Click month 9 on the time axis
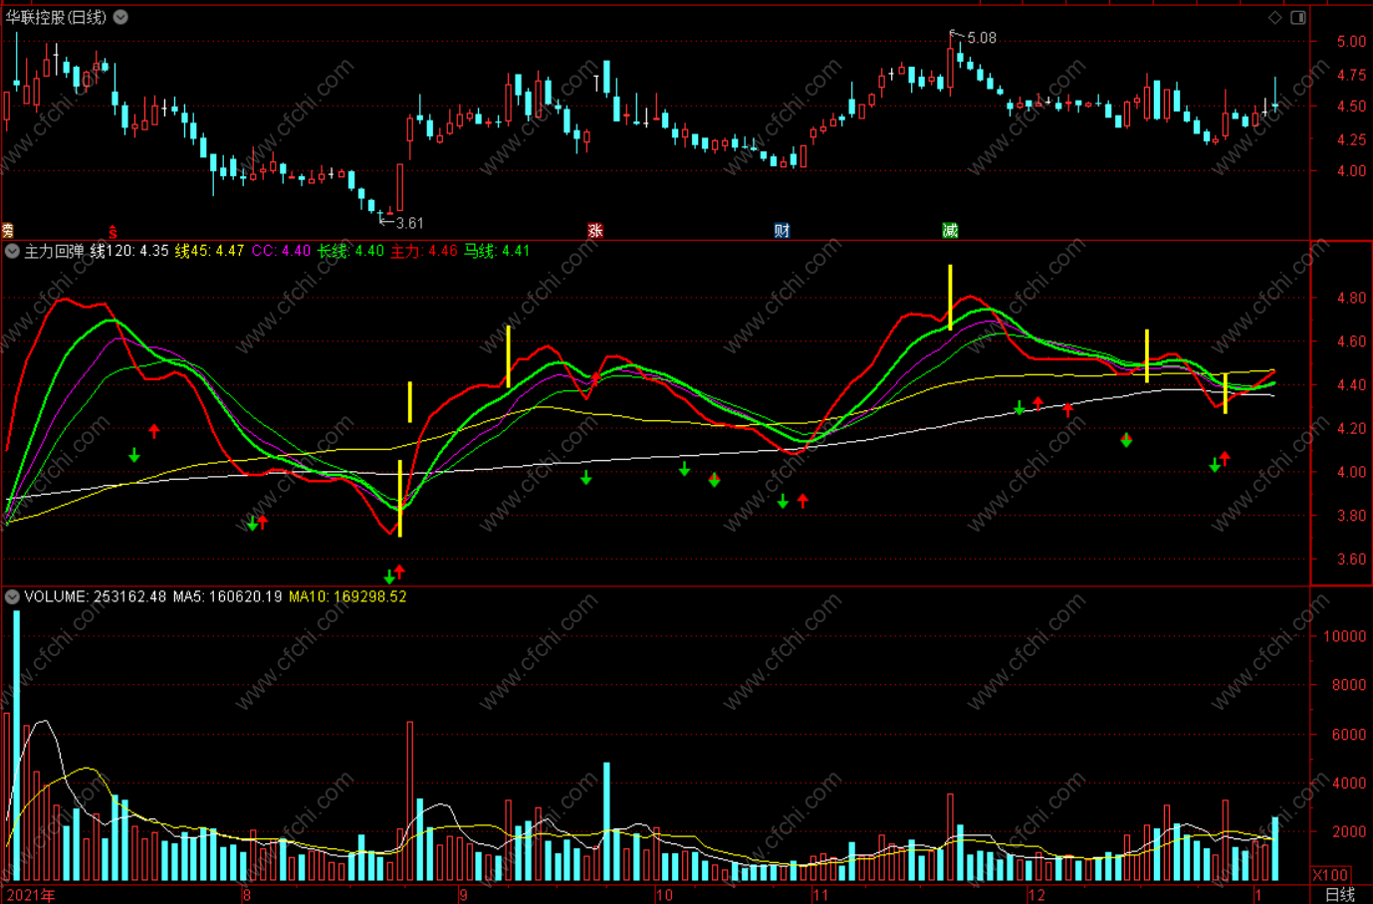Image resolution: width=1373 pixels, height=904 pixels. 463,894
